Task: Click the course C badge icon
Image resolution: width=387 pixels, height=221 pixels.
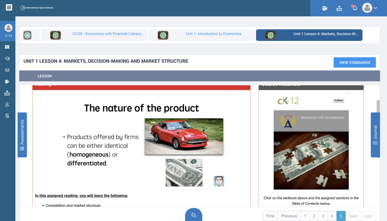Action: pyautogui.click(x=55, y=35)
